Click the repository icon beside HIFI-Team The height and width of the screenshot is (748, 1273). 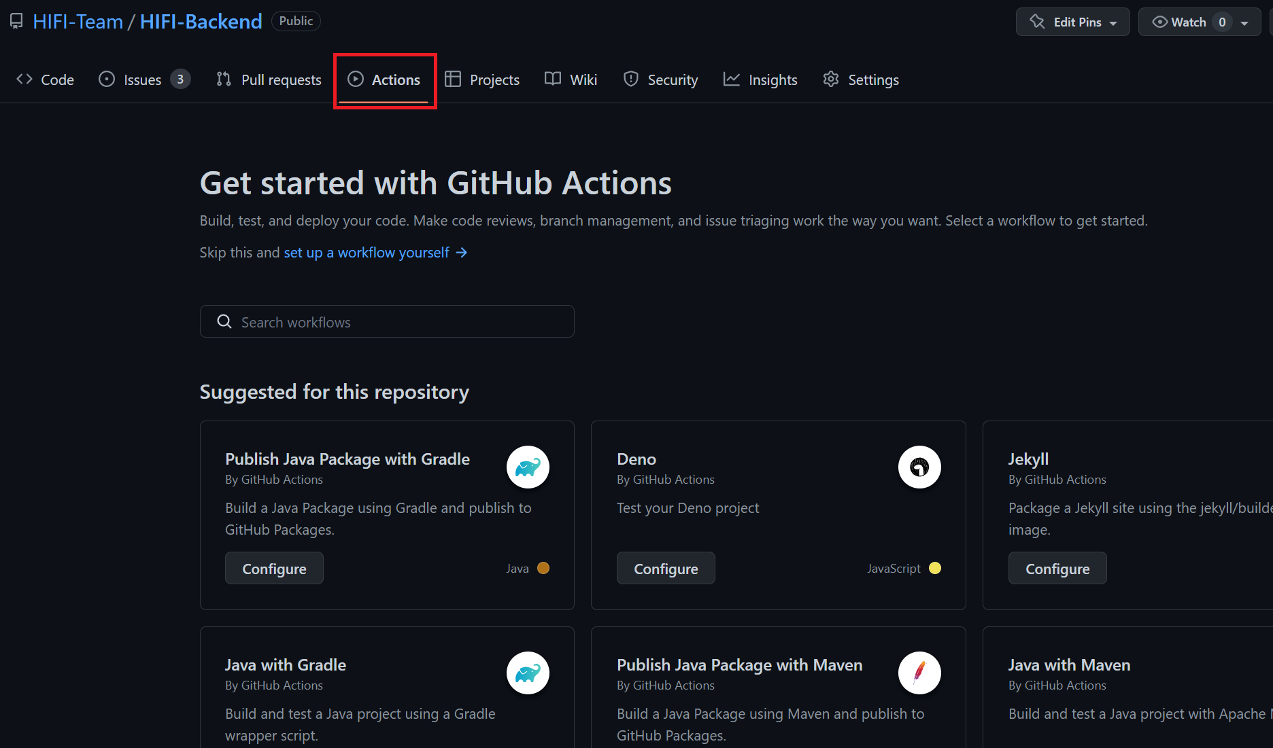pyautogui.click(x=16, y=22)
